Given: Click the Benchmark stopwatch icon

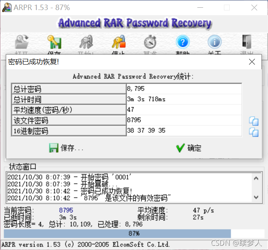Looking at the screenshot, I should tap(150, 42).
